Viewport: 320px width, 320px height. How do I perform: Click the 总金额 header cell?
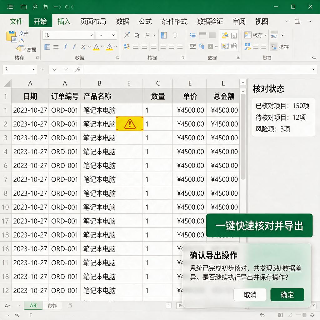coord(223,96)
